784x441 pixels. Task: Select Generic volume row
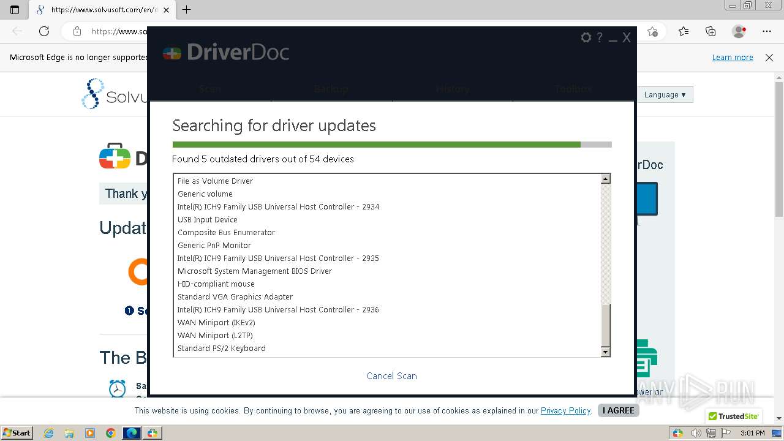point(386,194)
